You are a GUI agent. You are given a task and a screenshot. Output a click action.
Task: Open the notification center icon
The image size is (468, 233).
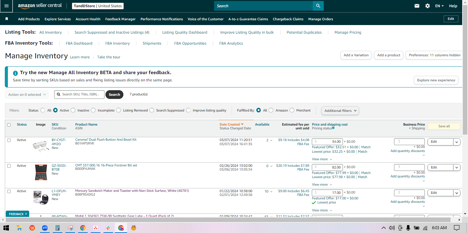point(456,228)
